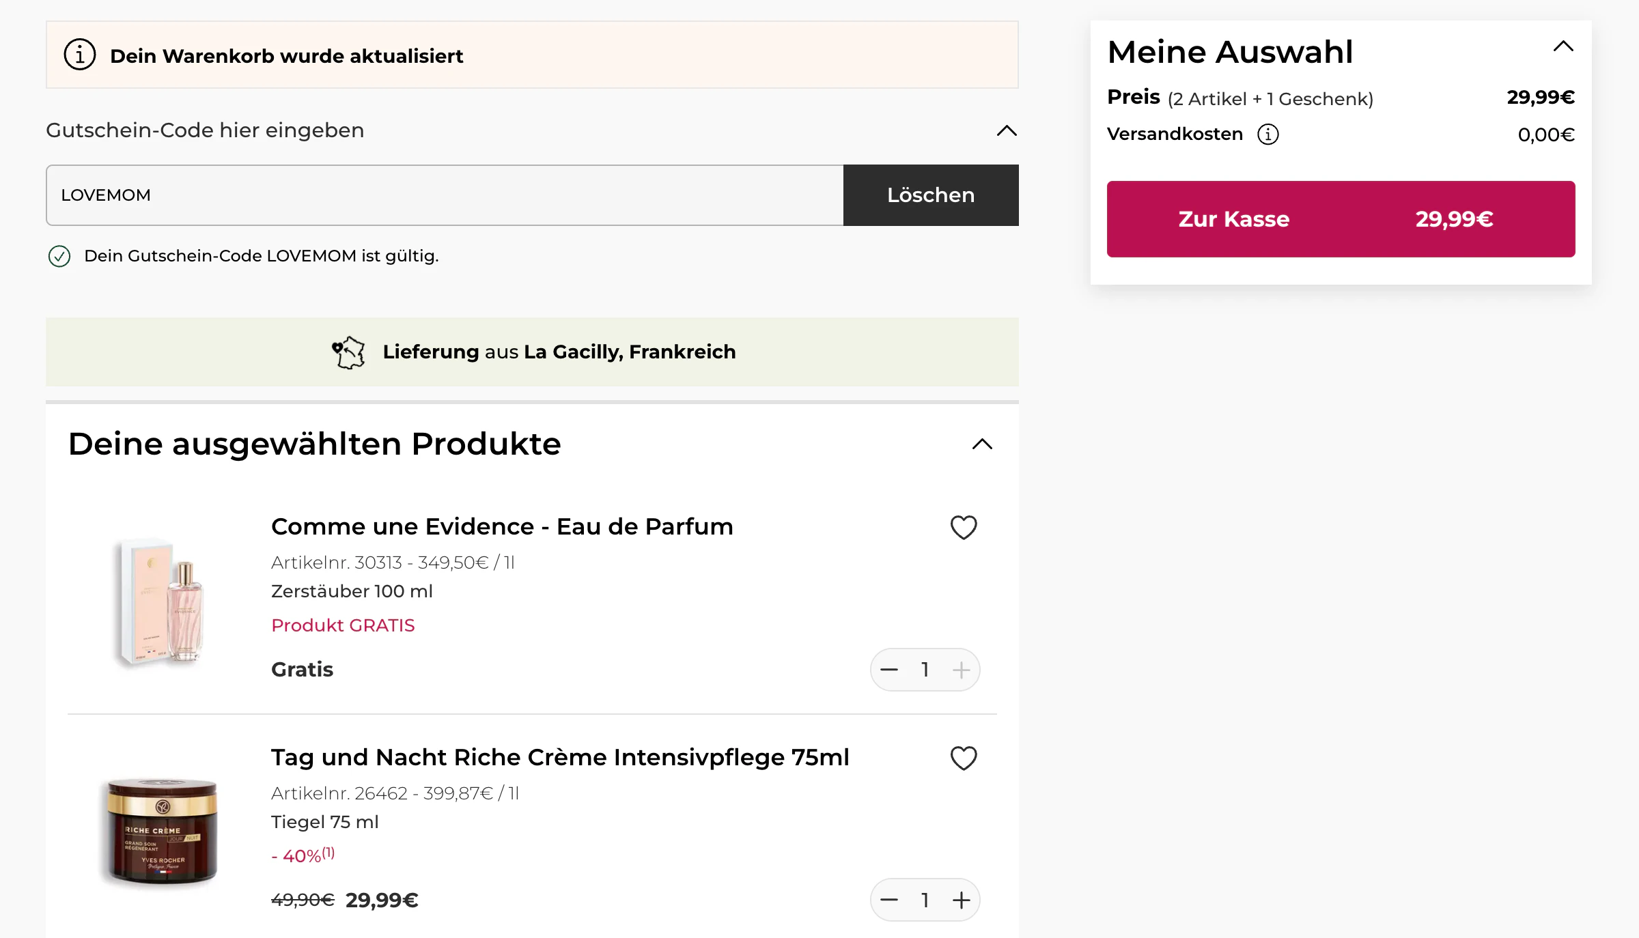
Task: Open Comme une Evidence product title link
Action: (501, 527)
